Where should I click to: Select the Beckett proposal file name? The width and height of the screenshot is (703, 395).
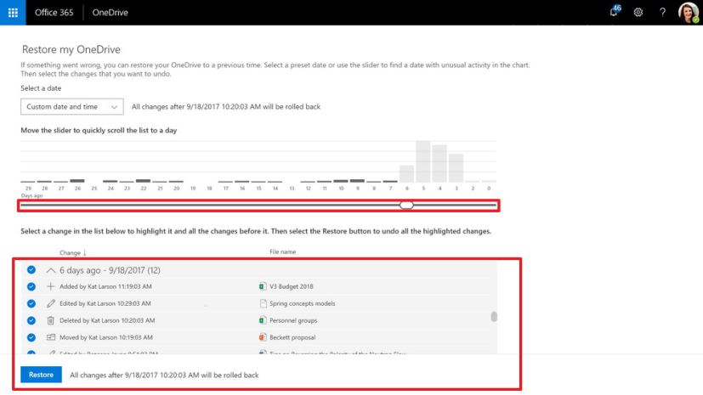pos(292,338)
